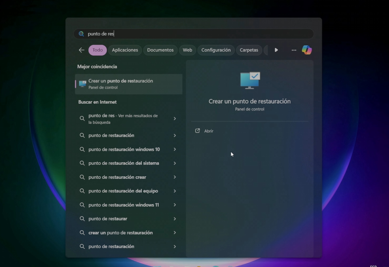Open more options via the ellipsis icon

tap(294, 50)
